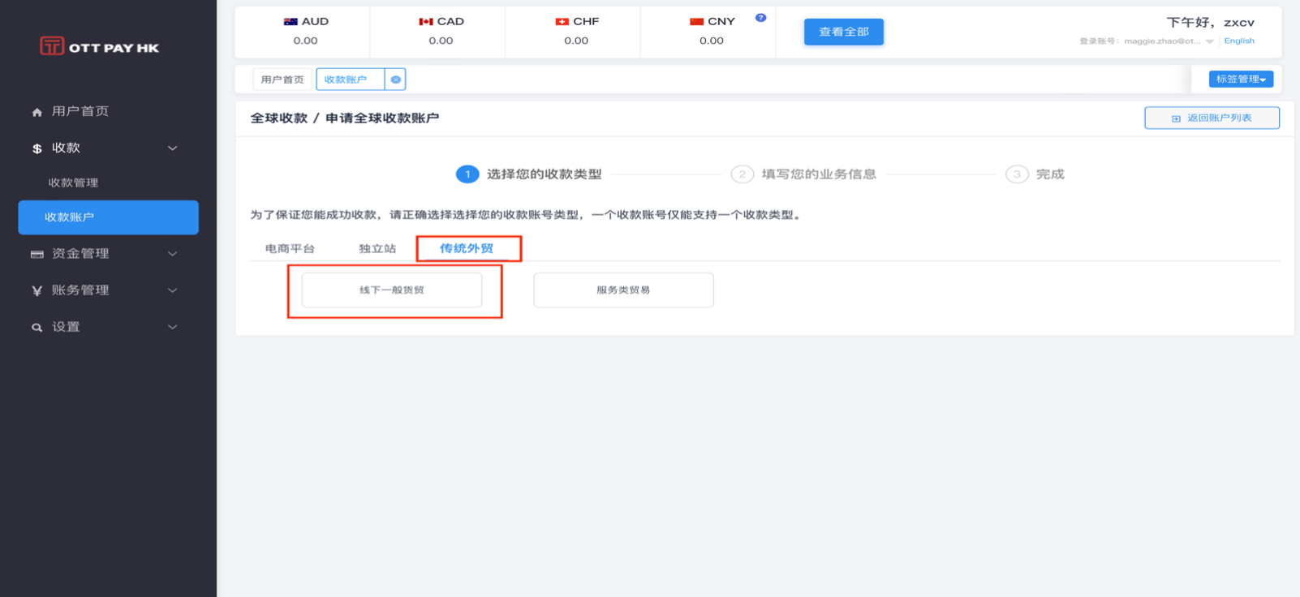This screenshot has width=1300, height=597.
Task: Click the 全球收款 breadcrumb text
Action: (279, 118)
